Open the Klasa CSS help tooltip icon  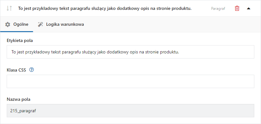[32, 70]
